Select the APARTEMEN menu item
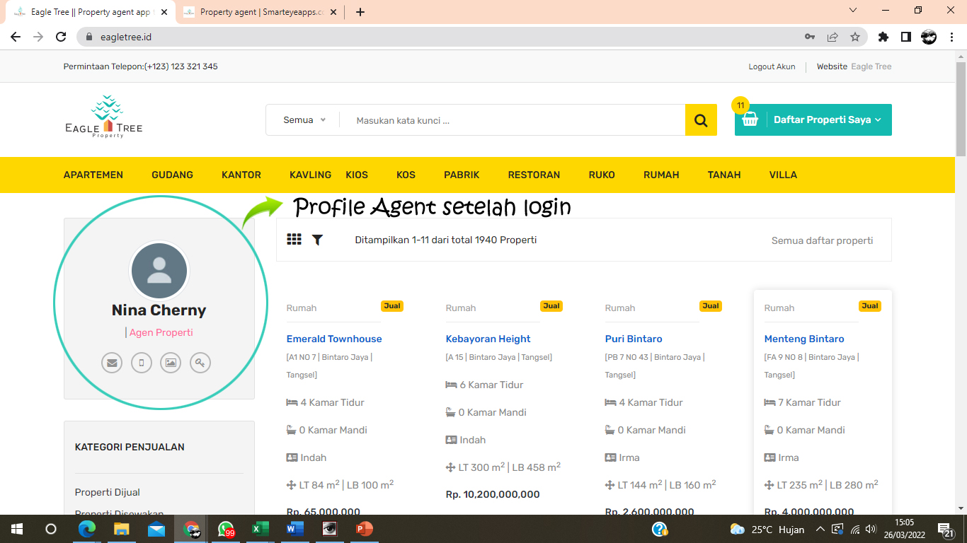 pos(93,175)
